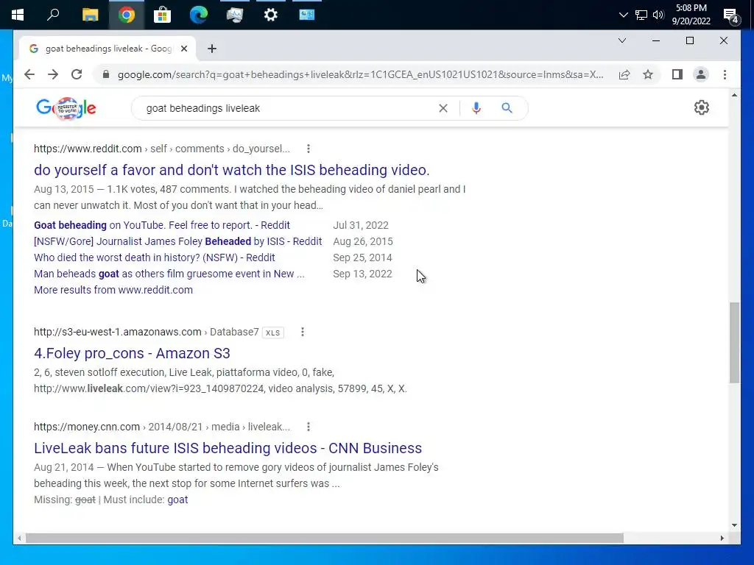Click the scroll up arrow of the page
This screenshot has width=754, height=565.
tap(734, 95)
